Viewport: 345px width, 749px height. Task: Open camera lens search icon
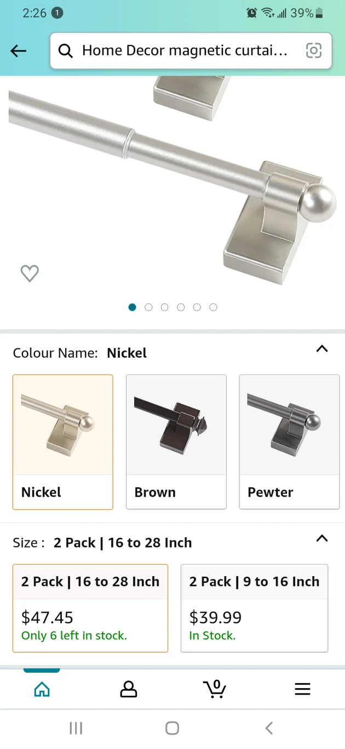(313, 51)
